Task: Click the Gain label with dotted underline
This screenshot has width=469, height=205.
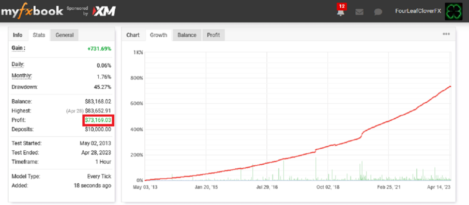Action: click(x=18, y=48)
